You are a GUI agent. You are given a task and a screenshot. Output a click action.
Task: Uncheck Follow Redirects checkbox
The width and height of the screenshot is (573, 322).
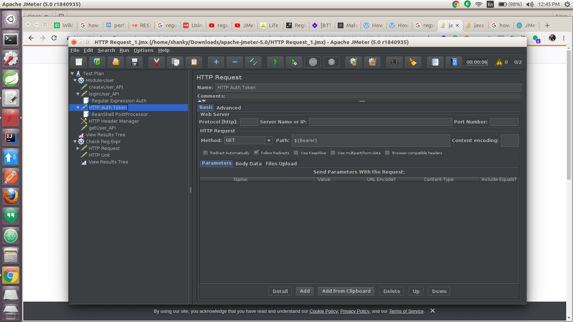coord(256,153)
